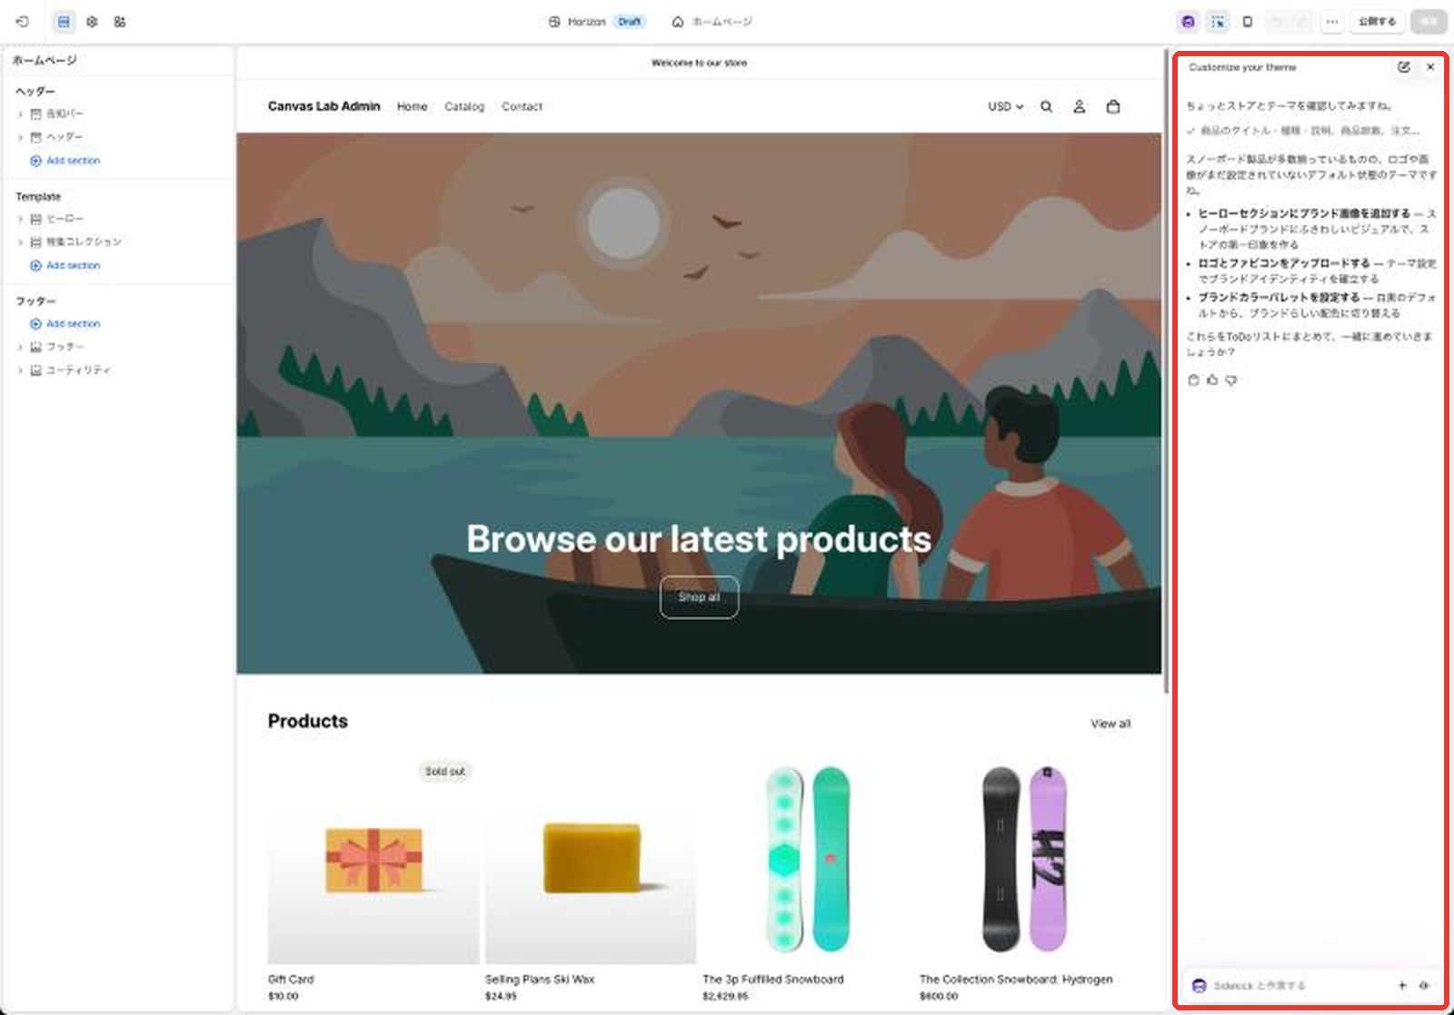Select the Sections panel icon in the top bar
1454x1015 pixels.
(64, 22)
